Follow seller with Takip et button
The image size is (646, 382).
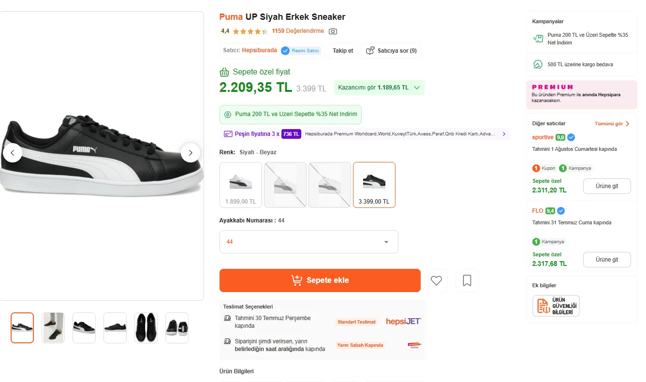coord(343,51)
